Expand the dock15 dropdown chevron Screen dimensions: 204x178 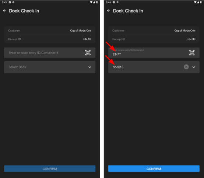point(194,67)
